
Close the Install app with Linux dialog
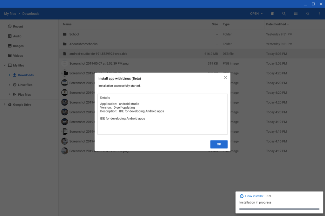(226, 78)
